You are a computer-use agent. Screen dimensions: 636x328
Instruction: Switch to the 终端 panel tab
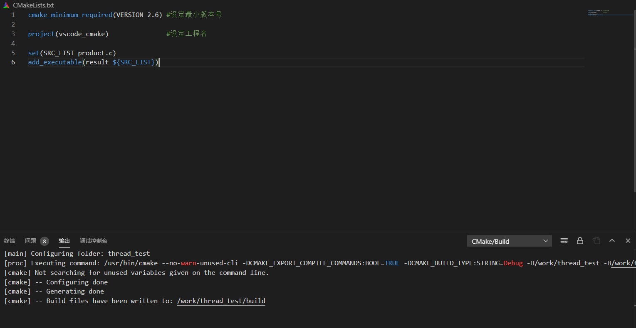pyautogui.click(x=9, y=241)
